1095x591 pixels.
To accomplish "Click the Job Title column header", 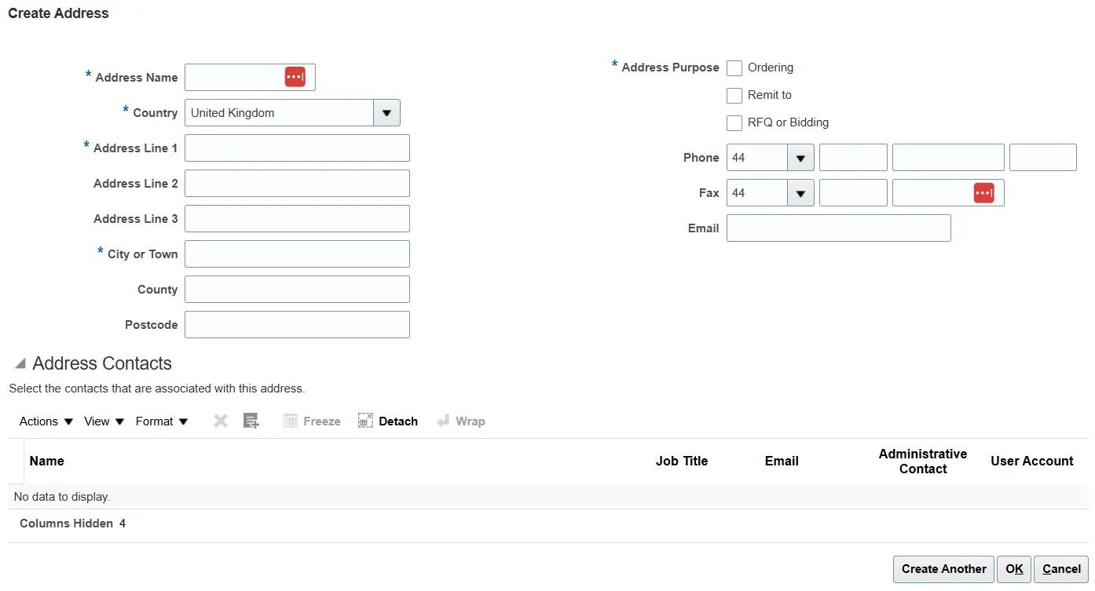I will [x=682, y=461].
